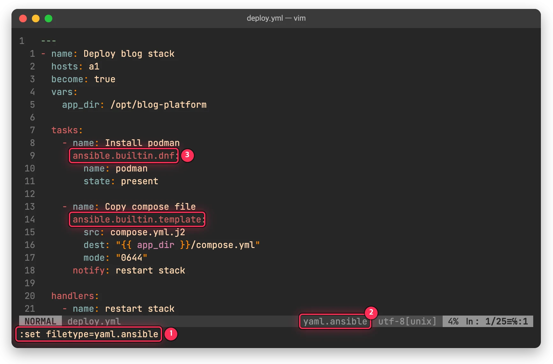The height and width of the screenshot is (364, 553).
Task: Click the NORMAL mode indicator in the status line
Action: pos(41,321)
